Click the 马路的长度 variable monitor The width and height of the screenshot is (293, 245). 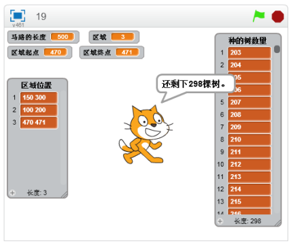44,37
